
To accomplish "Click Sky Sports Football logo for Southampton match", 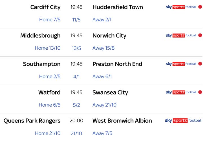I will click(x=181, y=64).
